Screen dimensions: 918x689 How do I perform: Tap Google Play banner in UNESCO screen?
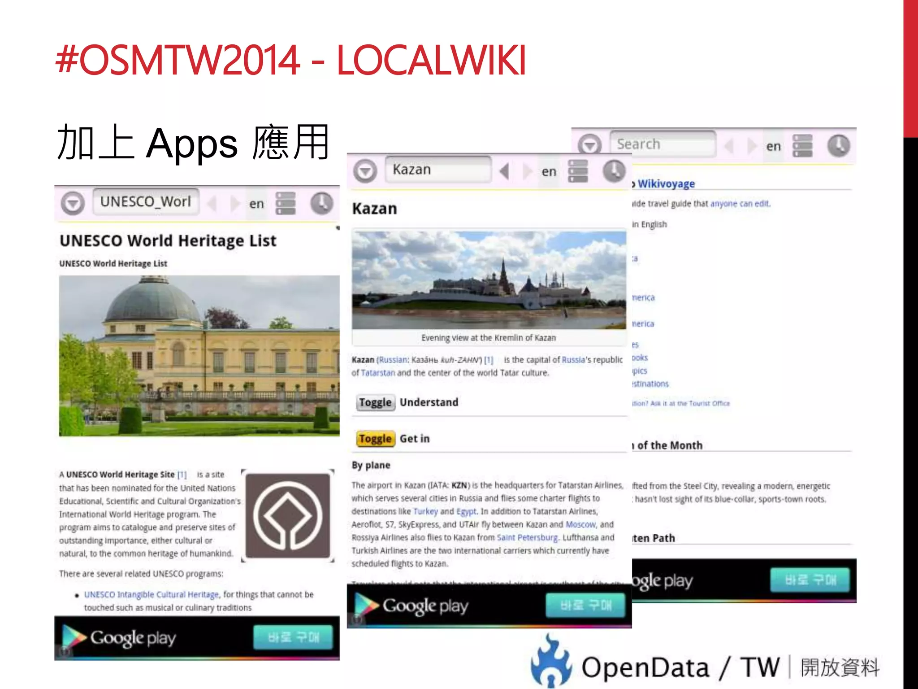(x=197, y=638)
